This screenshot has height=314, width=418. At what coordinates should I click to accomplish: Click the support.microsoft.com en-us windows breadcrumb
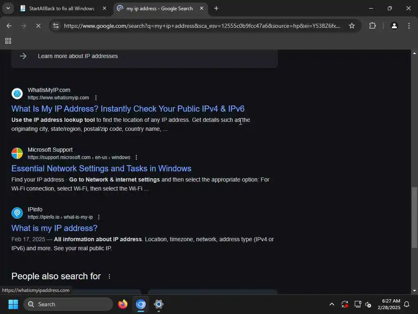pyautogui.click(x=79, y=157)
